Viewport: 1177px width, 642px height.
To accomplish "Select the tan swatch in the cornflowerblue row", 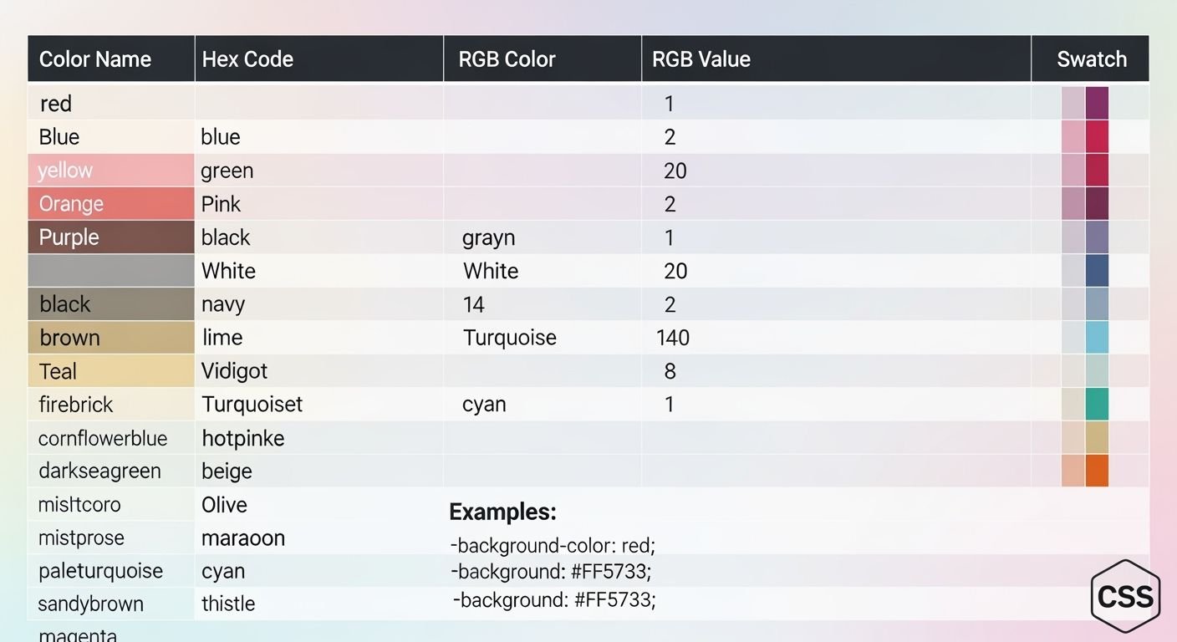I will click(x=1097, y=437).
